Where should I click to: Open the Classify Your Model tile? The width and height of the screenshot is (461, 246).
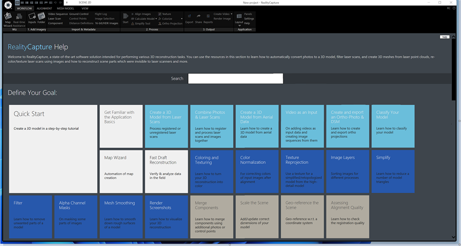tap(393, 126)
